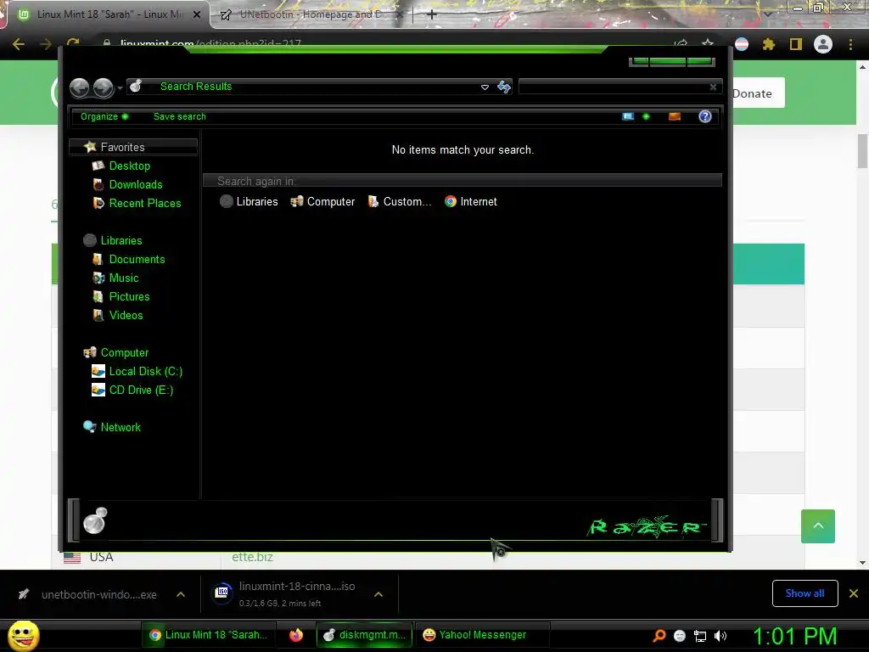This screenshot has width=869, height=652.
Task: Refresh the Search Results address bar
Action: 504,87
